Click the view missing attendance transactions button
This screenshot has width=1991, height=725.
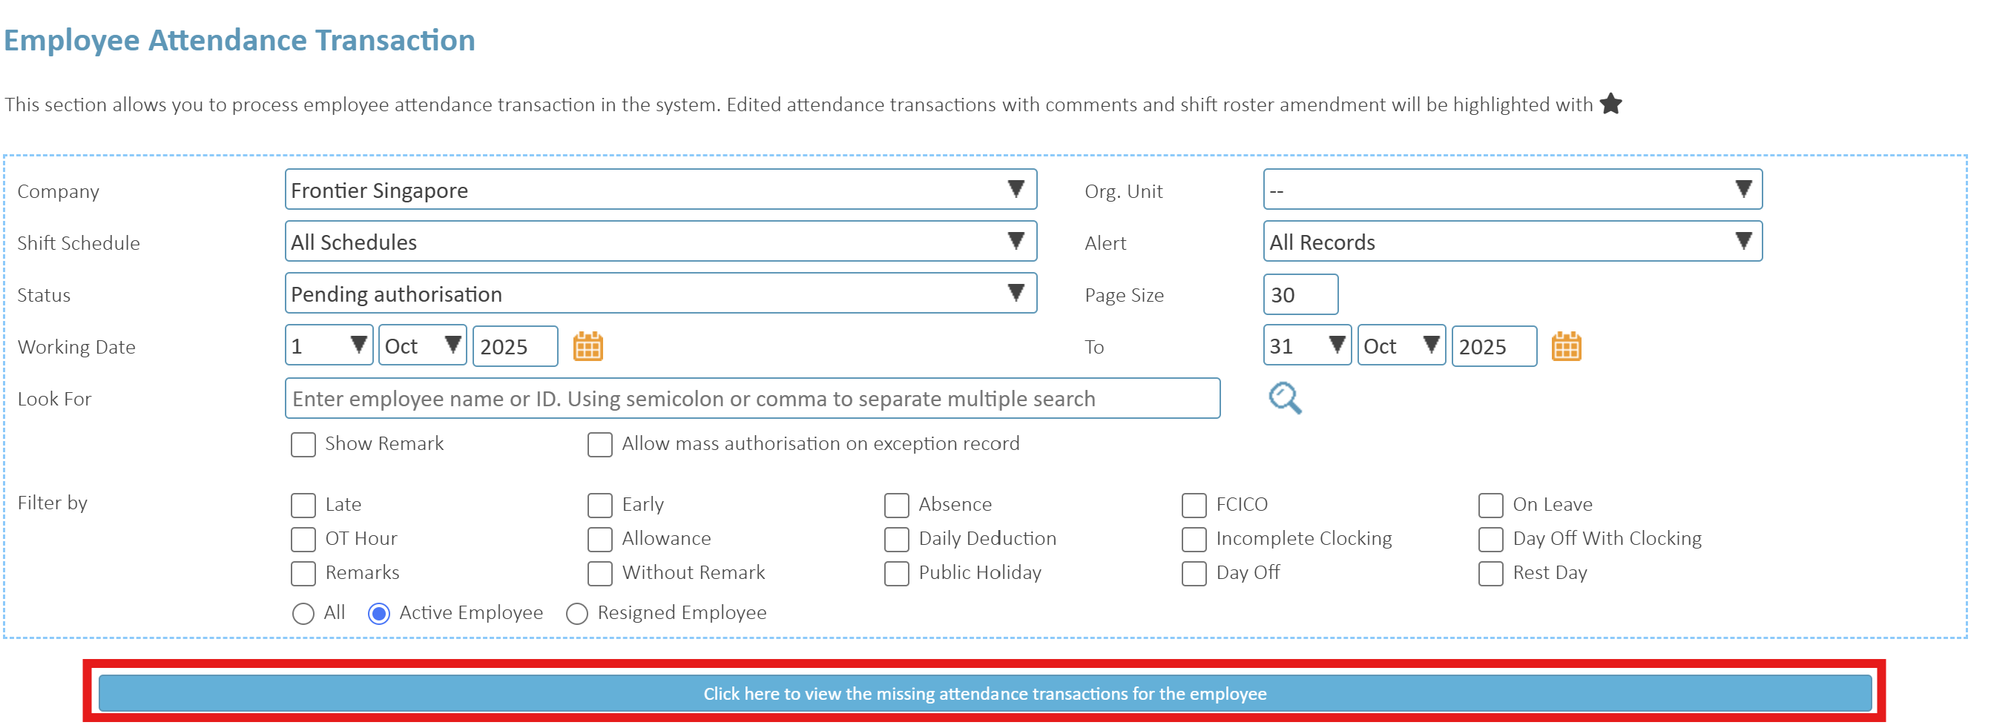pyautogui.click(x=984, y=693)
